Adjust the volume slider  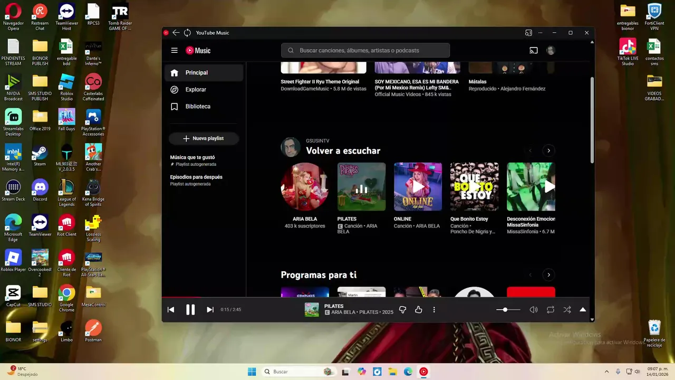point(508,310)
